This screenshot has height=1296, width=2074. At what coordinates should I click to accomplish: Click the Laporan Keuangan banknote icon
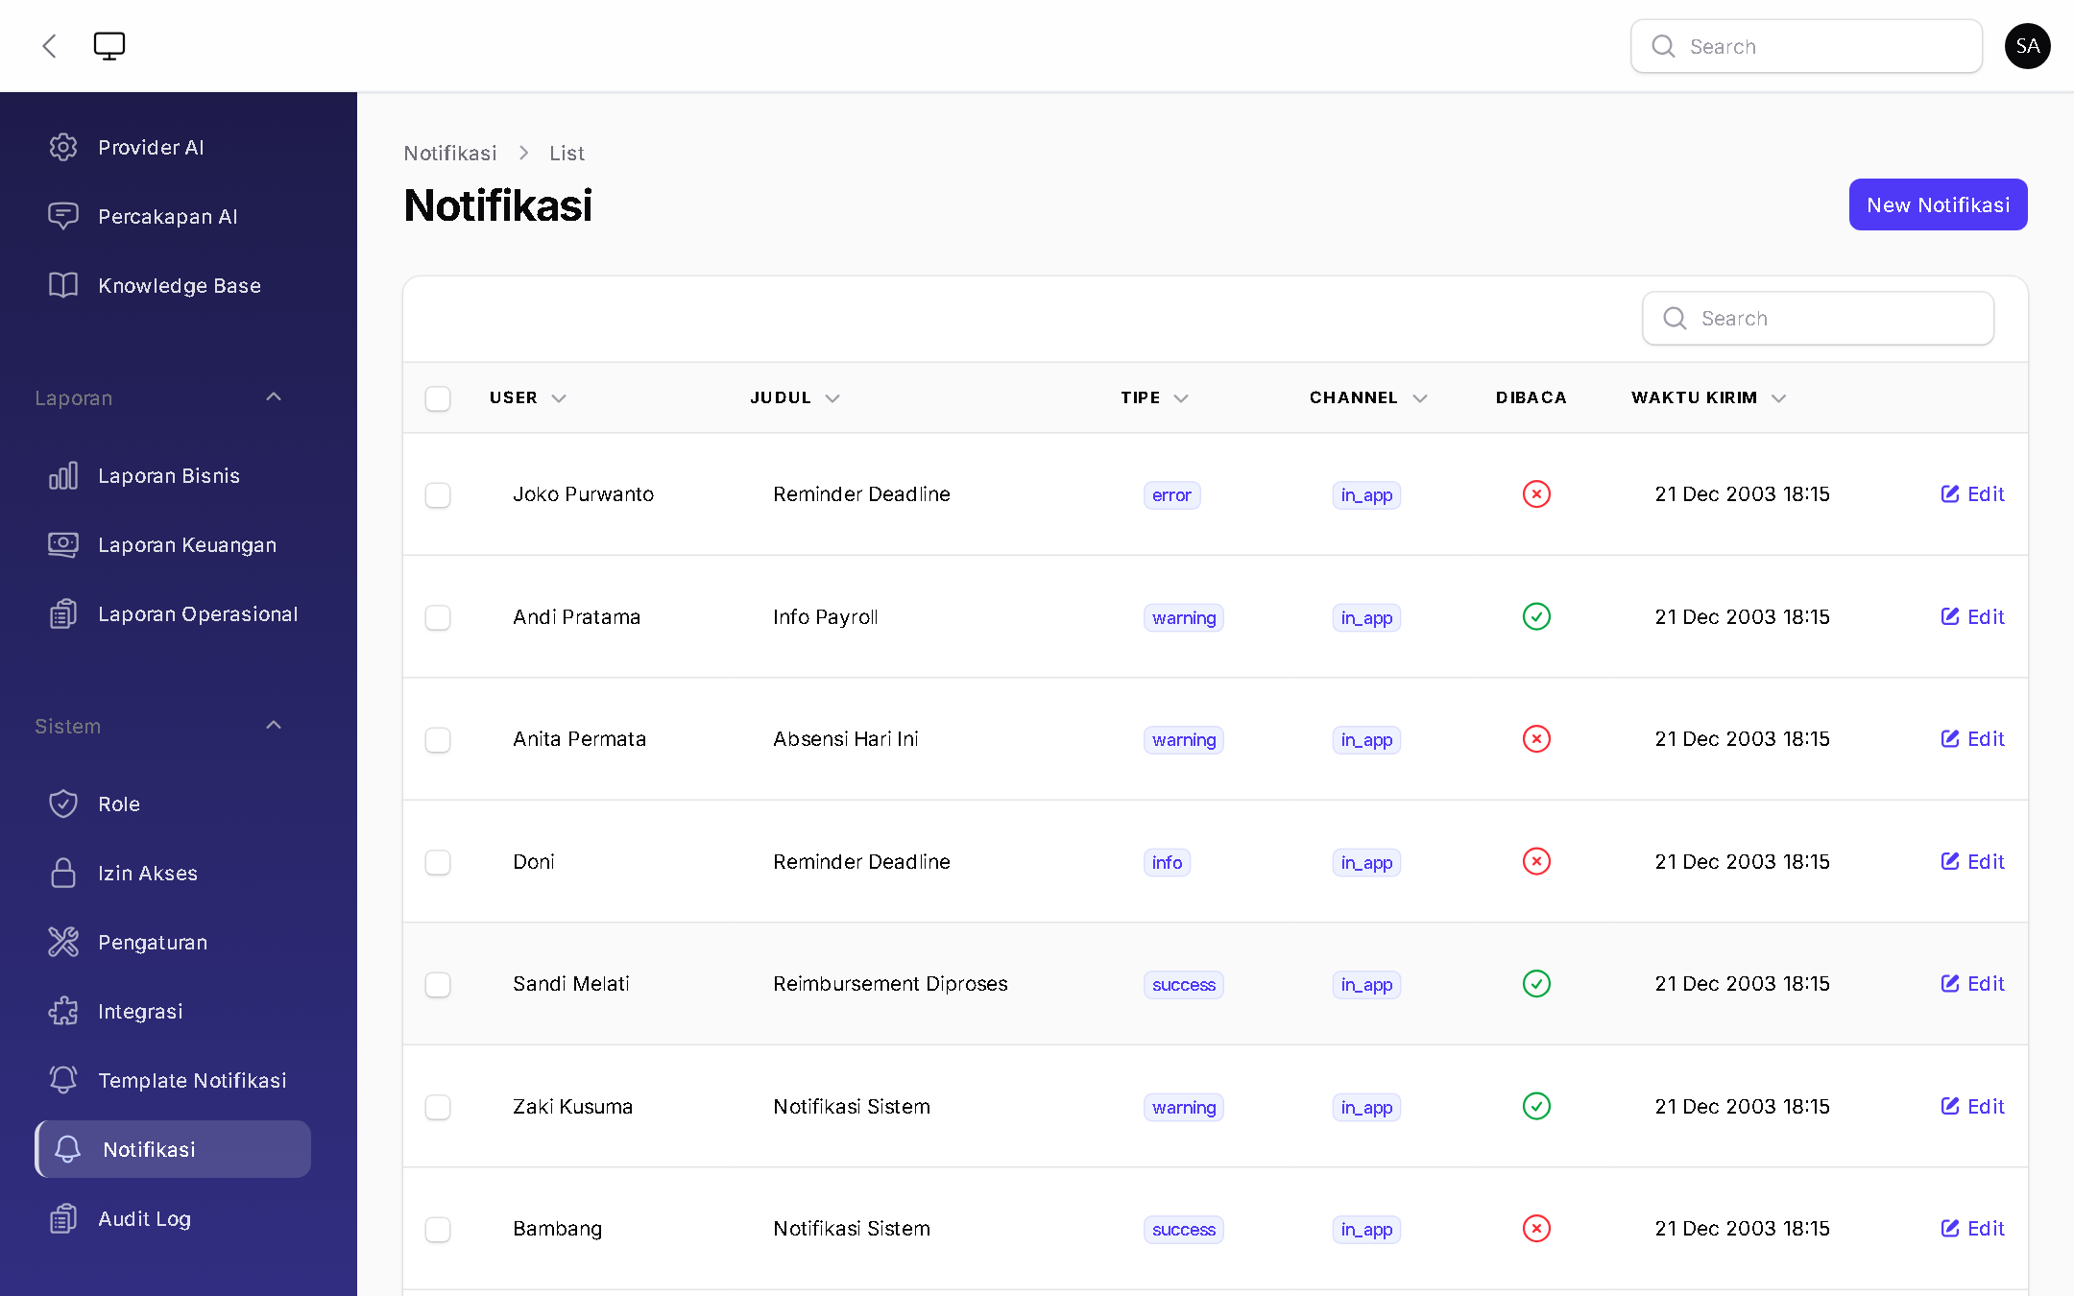pyautogui.click(x=63, y=544)
